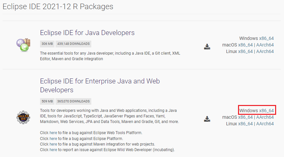The image size is (284, 157).
Task: Download Linux x86_64 for Enterprise Java package
Action: 245,124
